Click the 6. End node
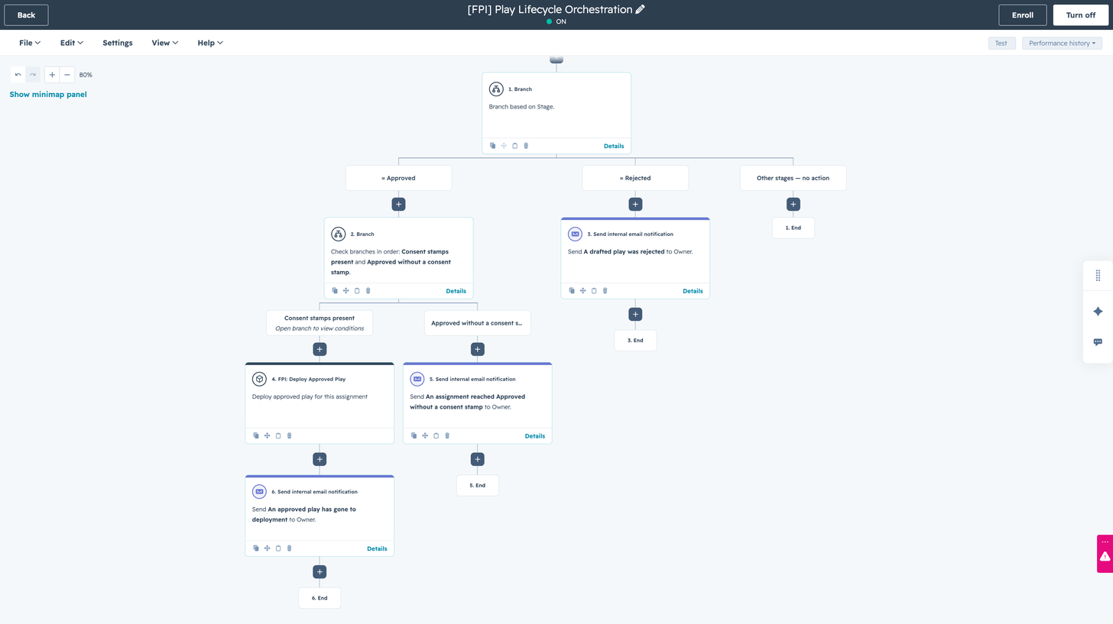This screenshot has width=1113, height=624. point(320,598)
